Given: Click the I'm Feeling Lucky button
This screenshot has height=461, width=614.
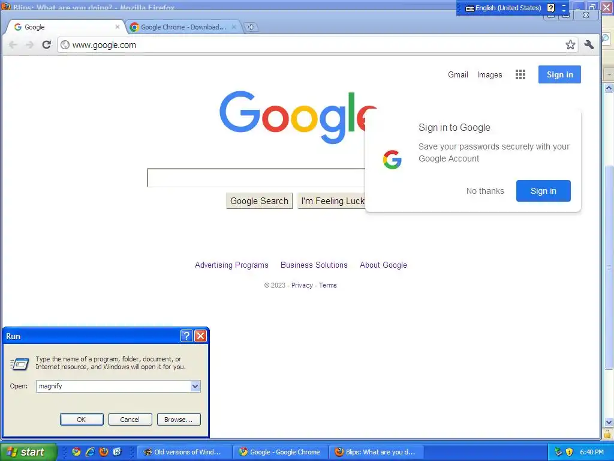Looking at the screenshot, I should [x=332, y=201].
